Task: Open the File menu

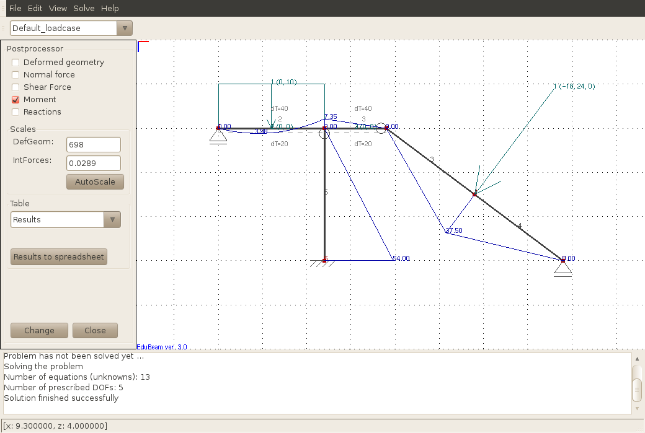Action: (x=15, y=8)
